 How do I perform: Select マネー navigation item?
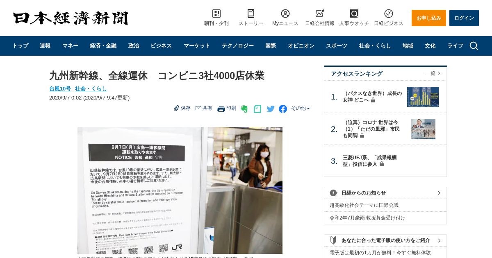click(70, 46)
